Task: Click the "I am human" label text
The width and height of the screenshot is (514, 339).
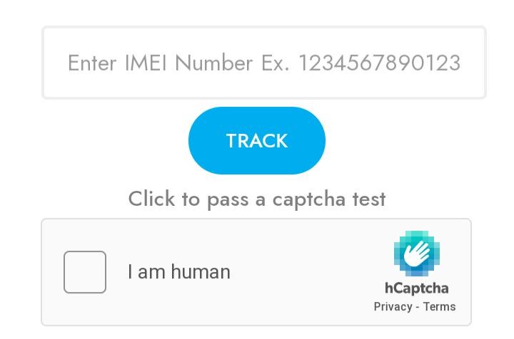Action: [178, 272]
